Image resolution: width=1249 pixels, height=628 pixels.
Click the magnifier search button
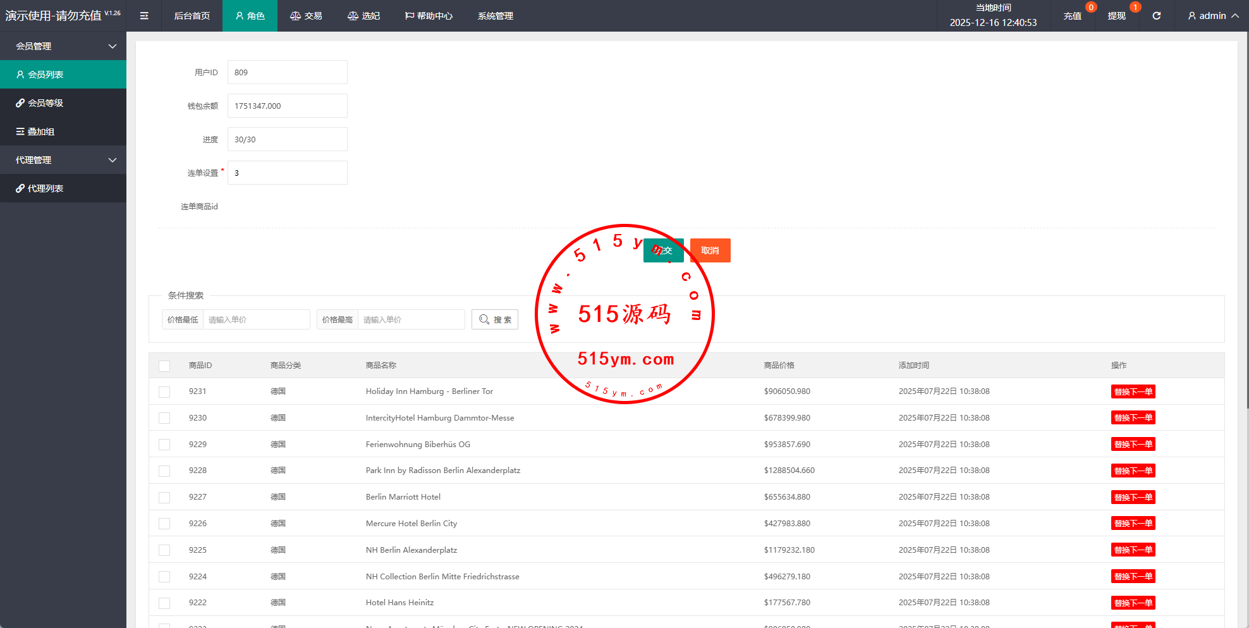(x=494, y=319)
